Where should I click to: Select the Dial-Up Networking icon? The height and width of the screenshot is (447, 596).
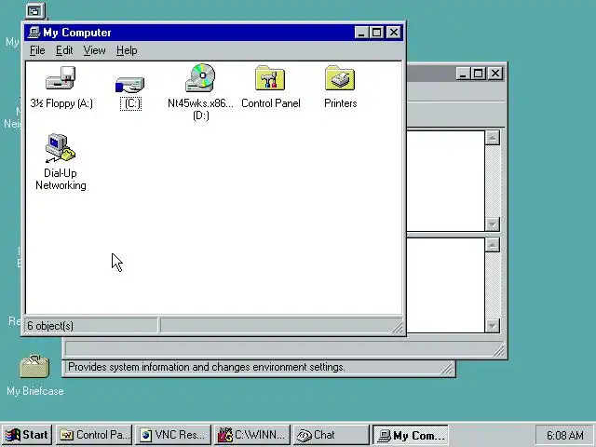[60, 149]
